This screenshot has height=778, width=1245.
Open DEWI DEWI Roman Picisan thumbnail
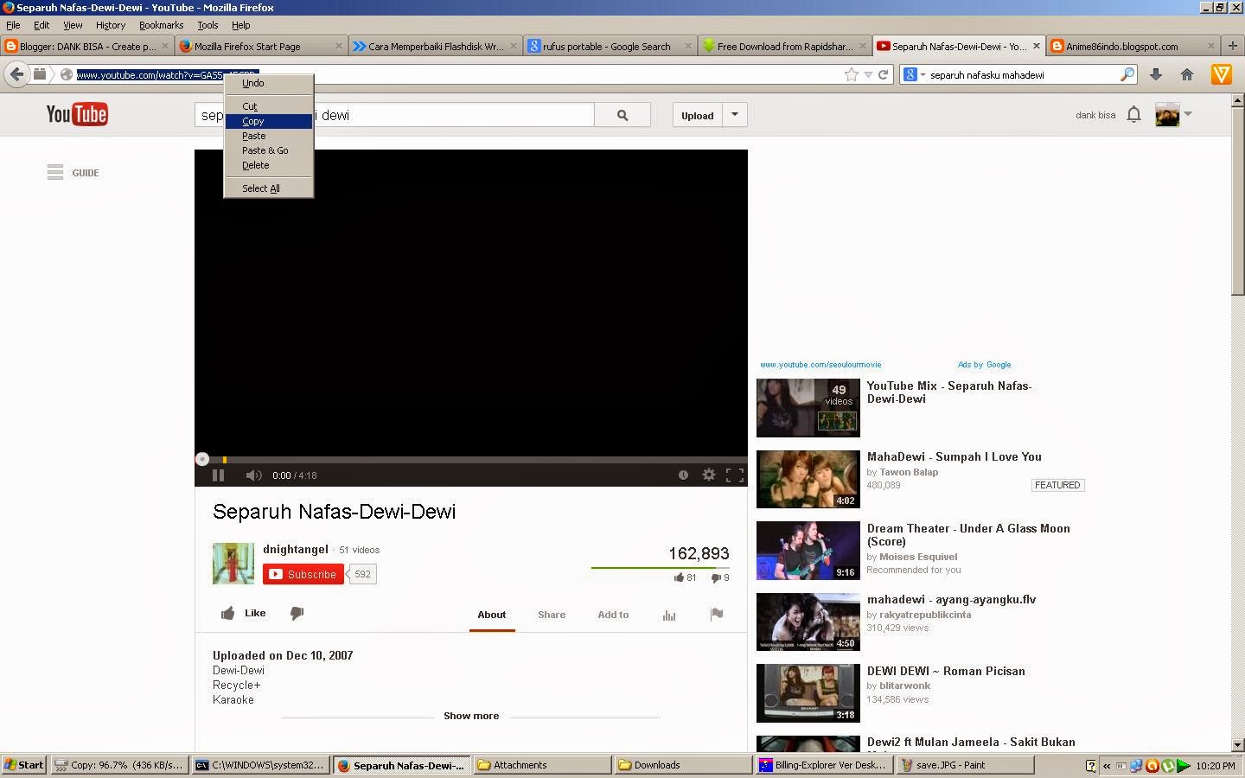[x=808, y=692]
